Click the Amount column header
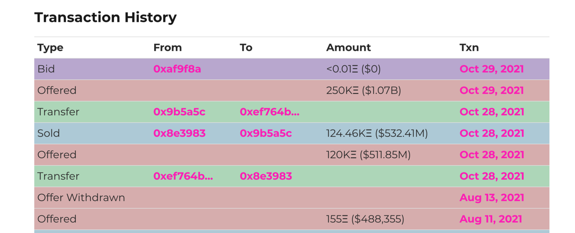The width and height of the screenshot is (575, 233). click(x=349, y=47)
